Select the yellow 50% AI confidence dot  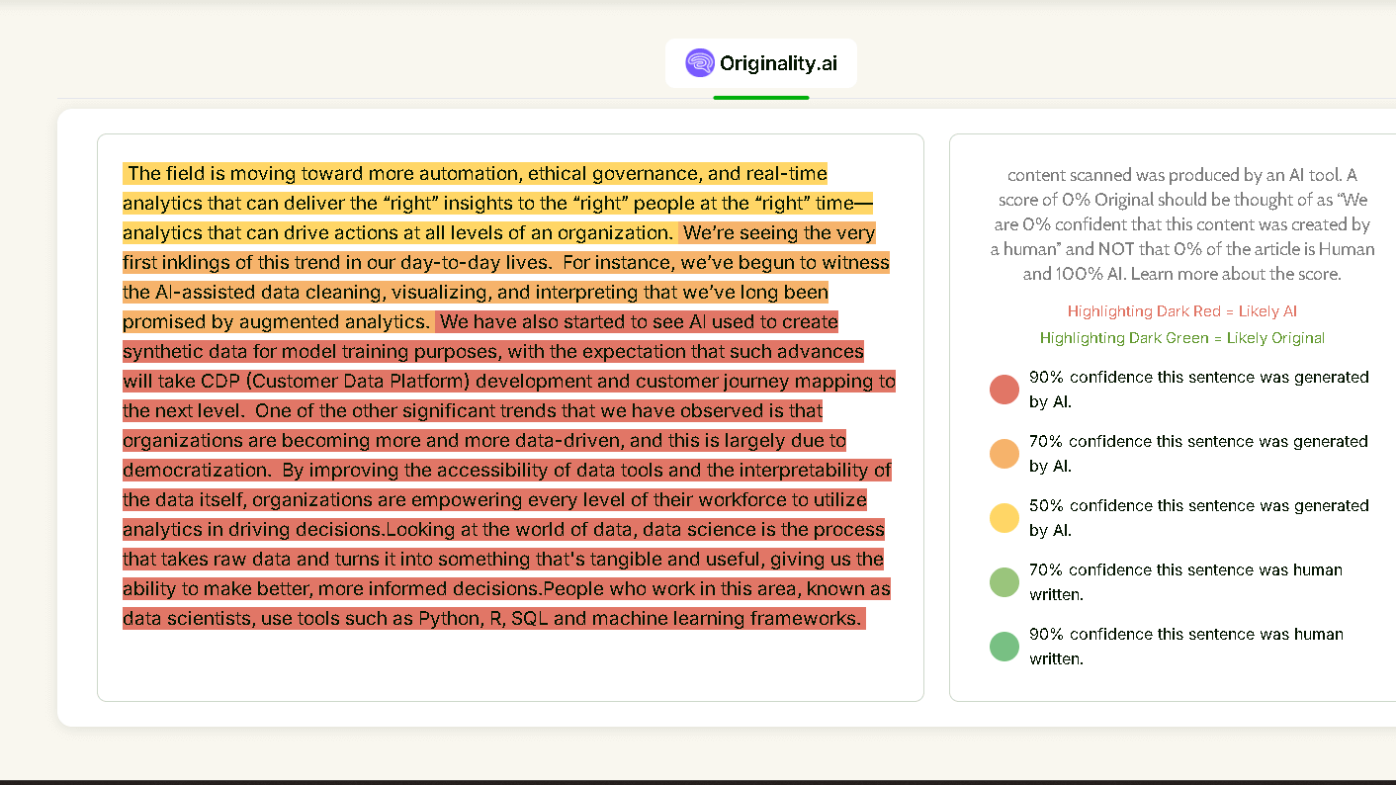1003,517
